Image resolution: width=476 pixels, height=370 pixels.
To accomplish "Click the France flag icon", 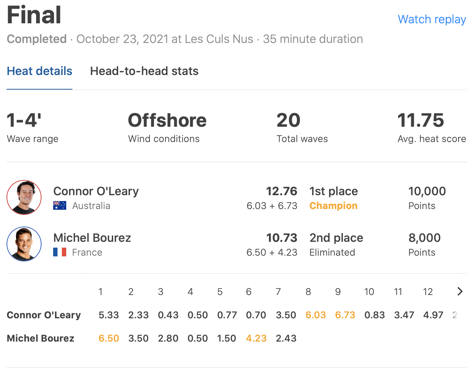I will coord(60,252).
